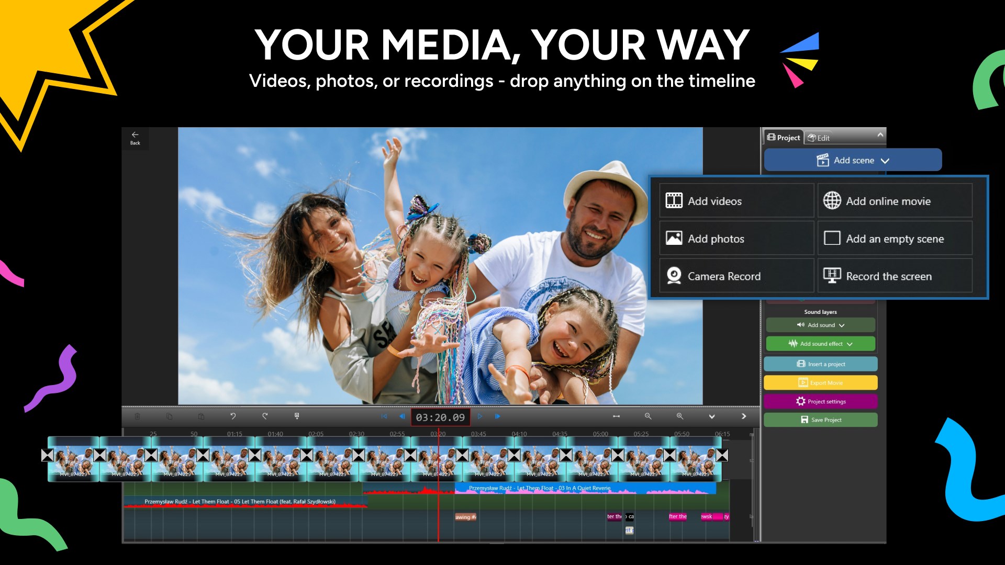Click the copy icon in timeline toolbar

tap(169, 416)
